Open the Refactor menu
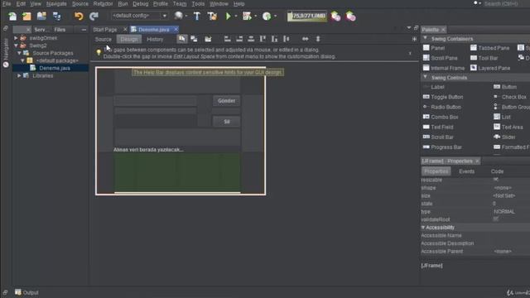The width and height of the screenshot is (530, 298). 103,3
